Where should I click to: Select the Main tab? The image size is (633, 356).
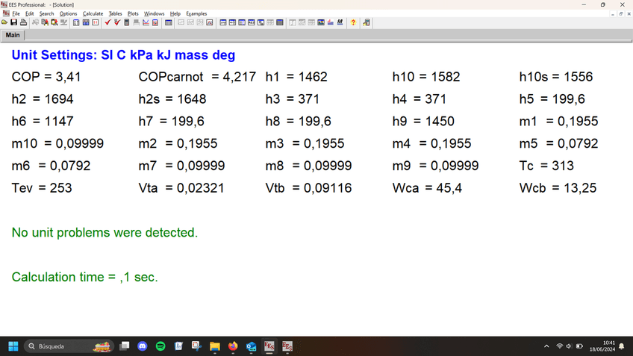pos(13,35)
